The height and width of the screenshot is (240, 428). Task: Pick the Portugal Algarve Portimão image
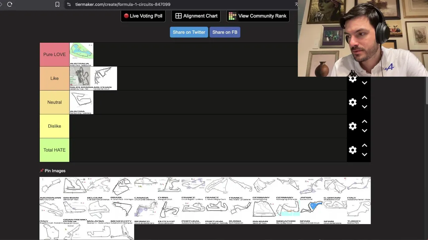coord(217,212)
